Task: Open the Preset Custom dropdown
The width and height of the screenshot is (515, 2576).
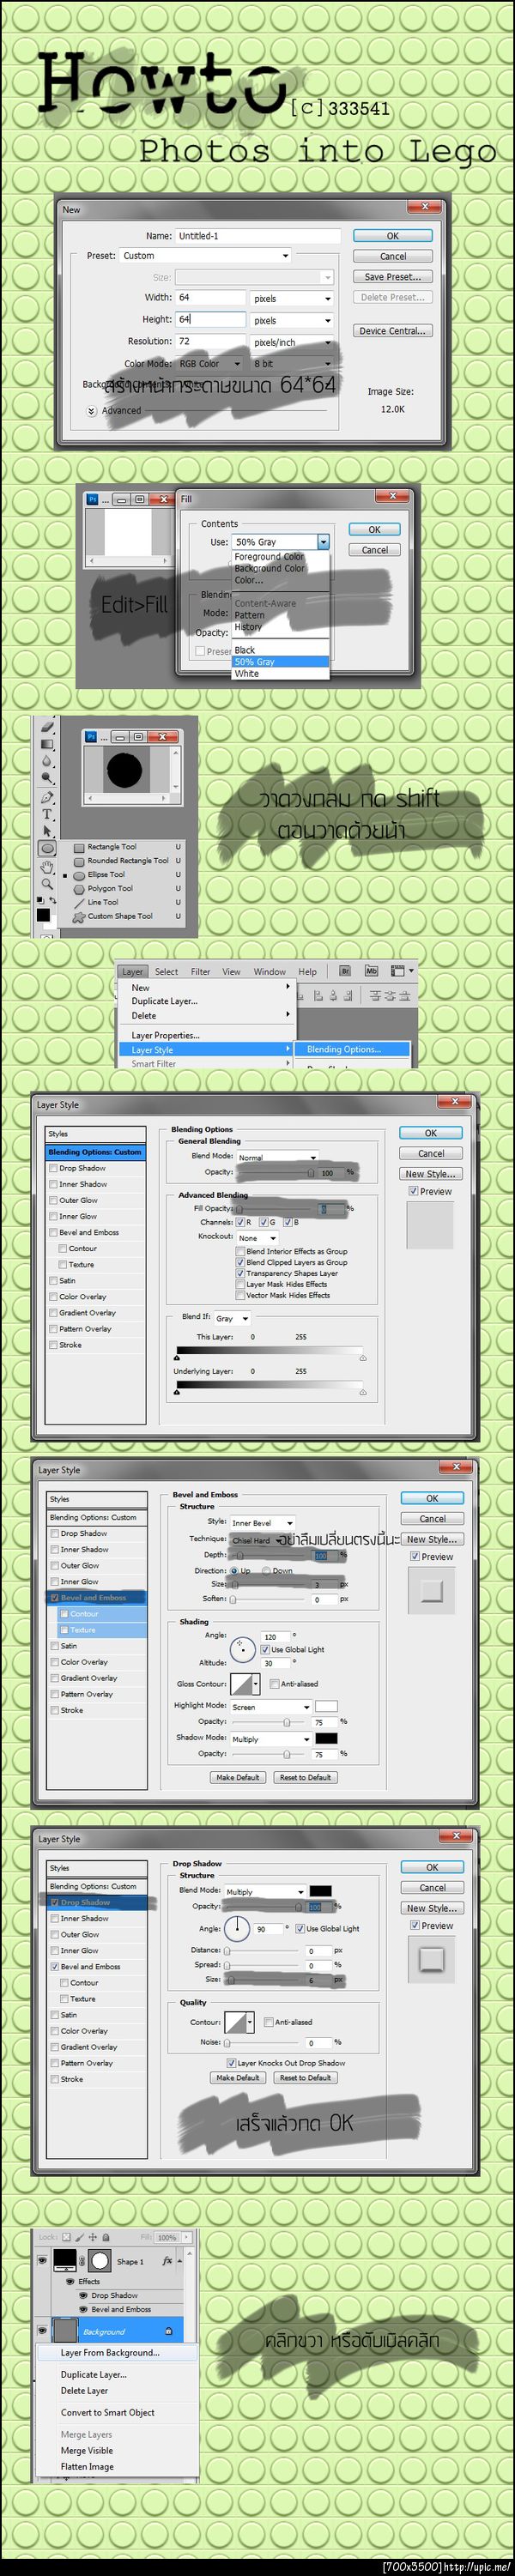Action: click(x=205, y=256)
